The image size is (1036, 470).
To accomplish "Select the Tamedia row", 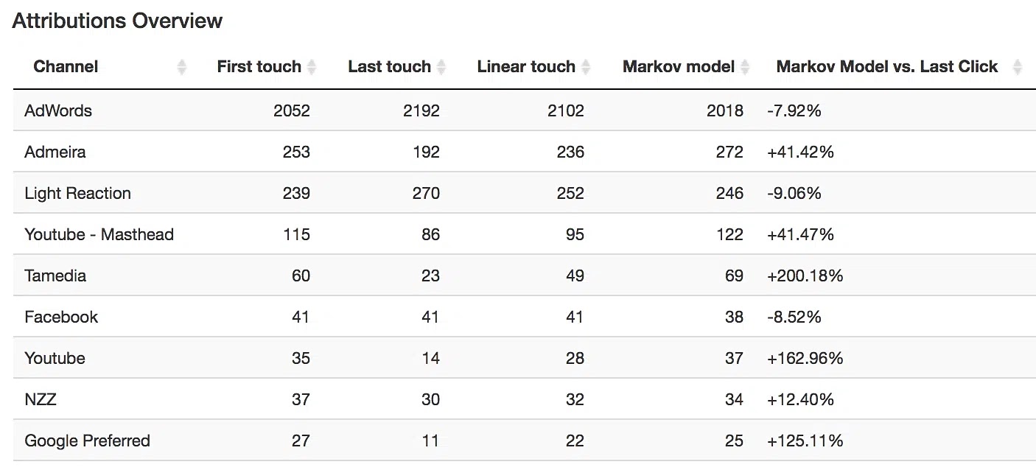I will point(55,276).
